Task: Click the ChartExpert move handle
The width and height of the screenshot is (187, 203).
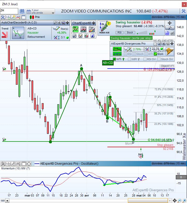Action: tap(94, 23)
